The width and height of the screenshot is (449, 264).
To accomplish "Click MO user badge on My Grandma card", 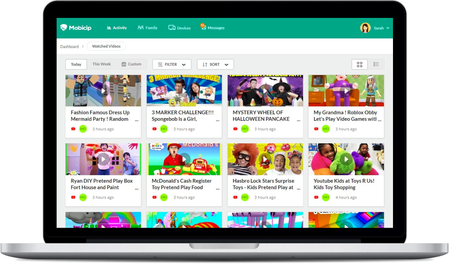I will 326,129.
